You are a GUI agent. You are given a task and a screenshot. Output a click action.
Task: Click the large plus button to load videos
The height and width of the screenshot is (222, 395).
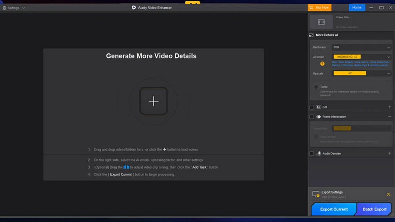[x=153, y=101]
